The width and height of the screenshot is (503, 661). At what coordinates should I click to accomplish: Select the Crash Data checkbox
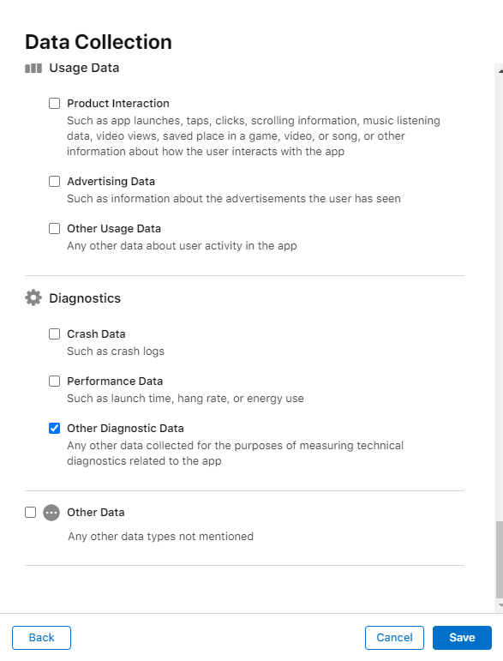[x=54, y=334]
